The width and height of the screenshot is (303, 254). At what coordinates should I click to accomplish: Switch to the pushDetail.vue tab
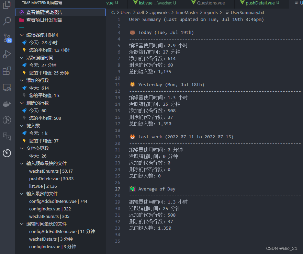point(259,4)
